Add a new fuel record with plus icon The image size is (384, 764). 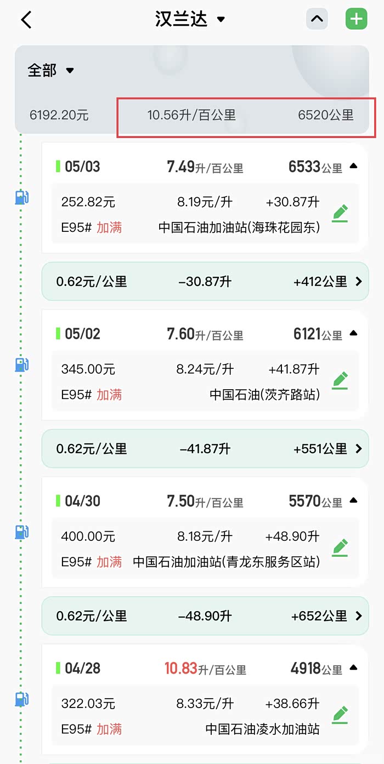[356, 19]
